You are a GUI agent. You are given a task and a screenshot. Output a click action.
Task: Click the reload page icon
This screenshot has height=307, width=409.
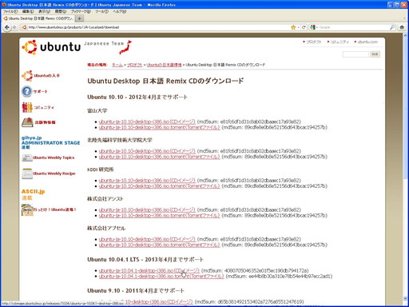coord(304,27)
